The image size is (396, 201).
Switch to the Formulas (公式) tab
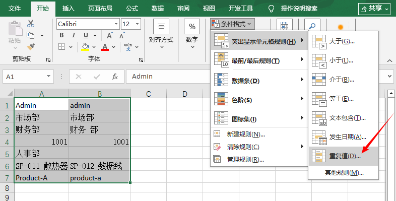point(132,9)
